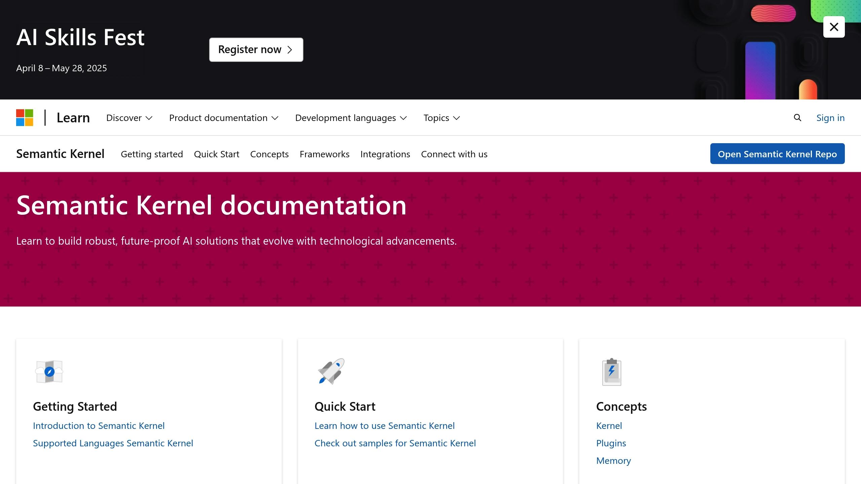Open the Getting started nav item
The image size is (861, 484).
pyautogui.click(x=152, y=154)
